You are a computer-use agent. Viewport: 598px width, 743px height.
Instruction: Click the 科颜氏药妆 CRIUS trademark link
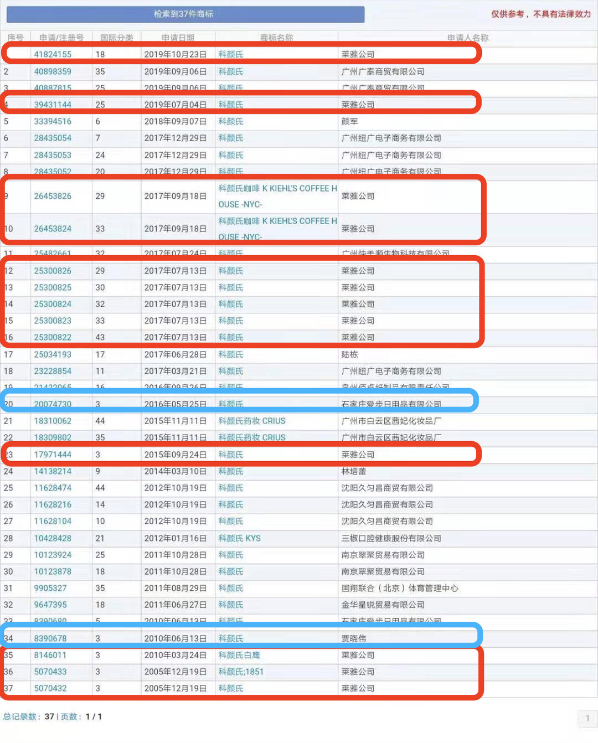click(250, 421)
